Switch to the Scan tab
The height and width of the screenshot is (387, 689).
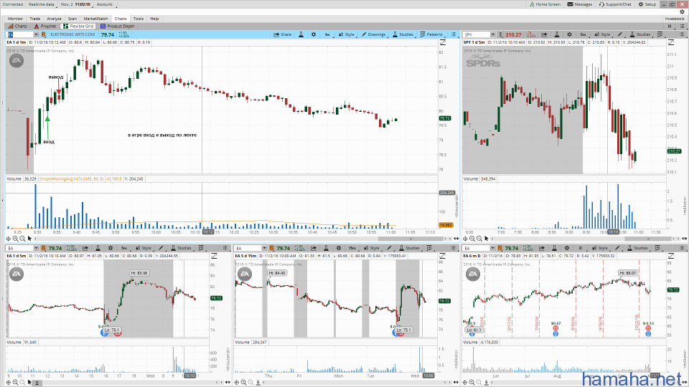(x=72, y=19)
